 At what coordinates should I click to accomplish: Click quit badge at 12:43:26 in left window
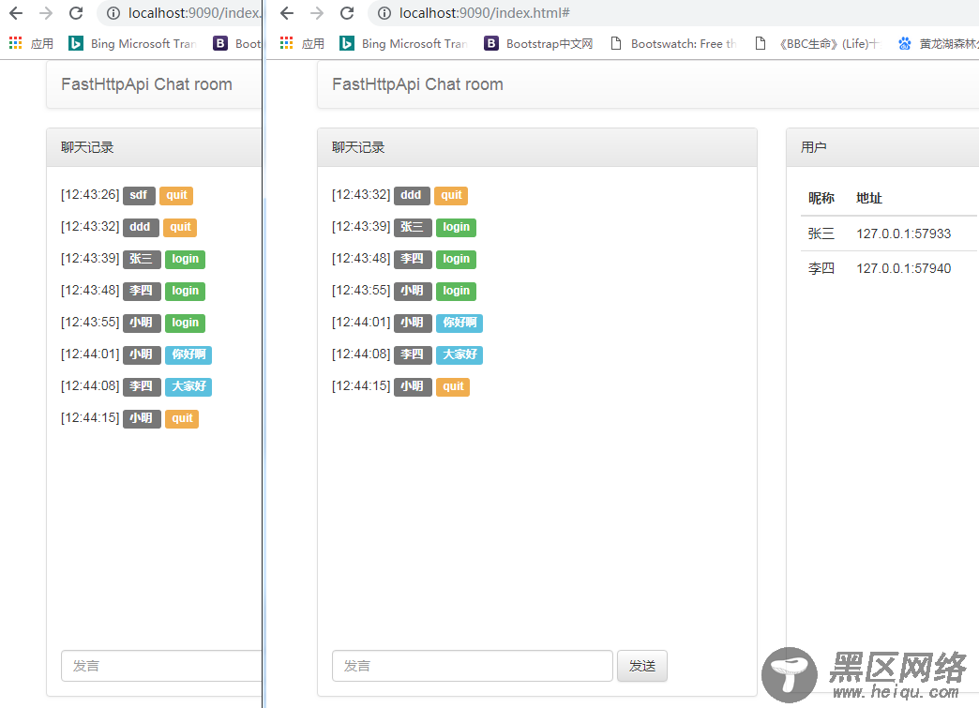point(176,195)
